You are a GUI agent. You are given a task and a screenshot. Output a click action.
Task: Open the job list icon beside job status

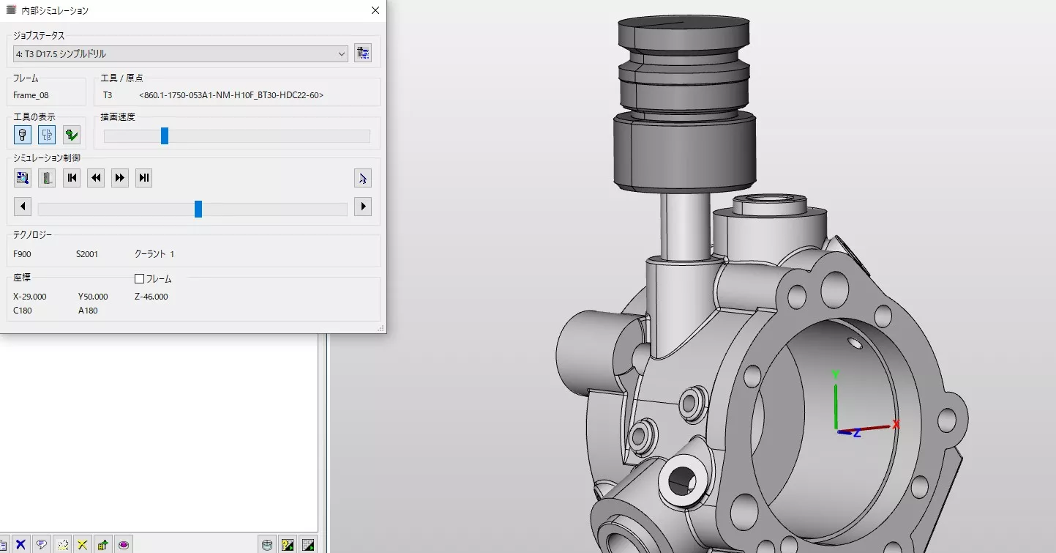363,52
